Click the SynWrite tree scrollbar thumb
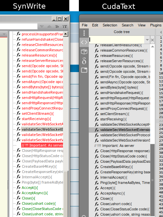163x217 pixels. click(66, 194)
